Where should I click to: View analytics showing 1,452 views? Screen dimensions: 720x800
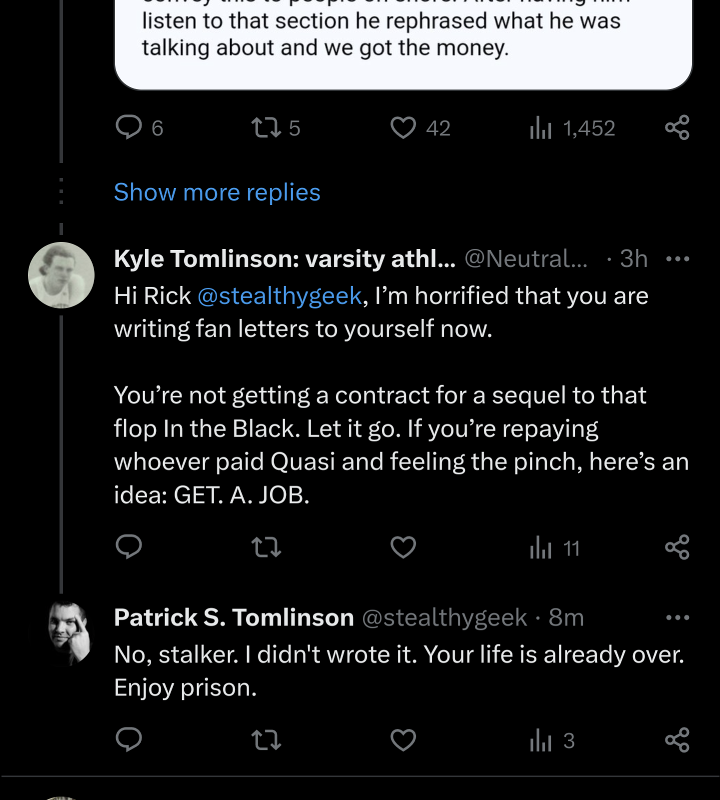click(540, 128)
